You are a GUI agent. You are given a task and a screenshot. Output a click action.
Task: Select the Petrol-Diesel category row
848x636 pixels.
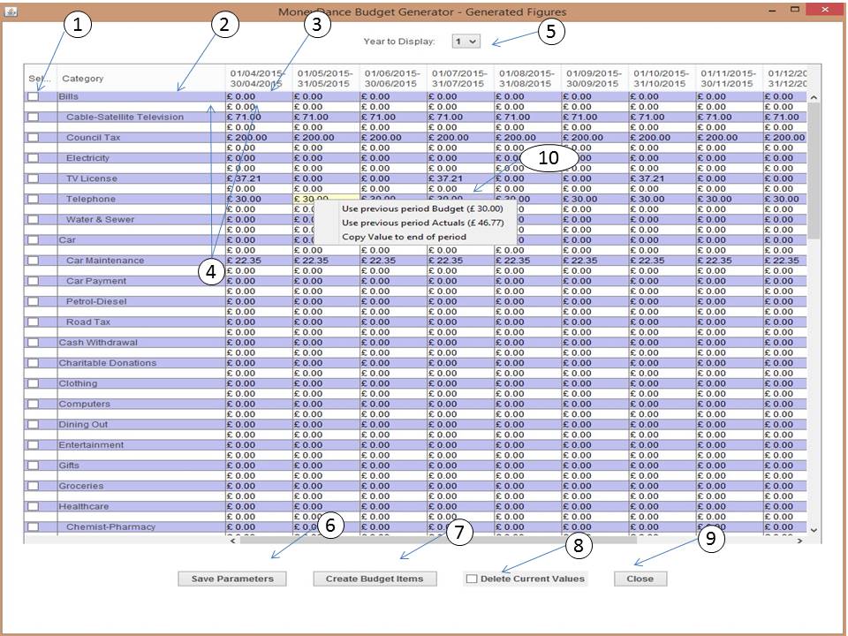pos(140,302)
